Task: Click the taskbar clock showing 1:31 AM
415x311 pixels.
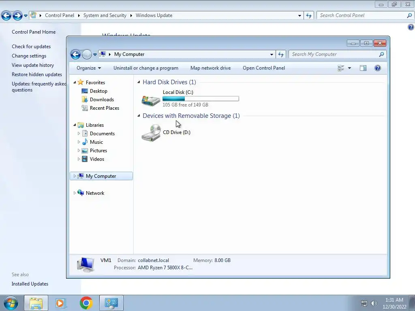Action: coord(394,303)
